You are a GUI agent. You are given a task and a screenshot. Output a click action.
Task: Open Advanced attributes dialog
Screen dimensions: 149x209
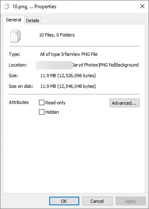[x=124, y=103]
